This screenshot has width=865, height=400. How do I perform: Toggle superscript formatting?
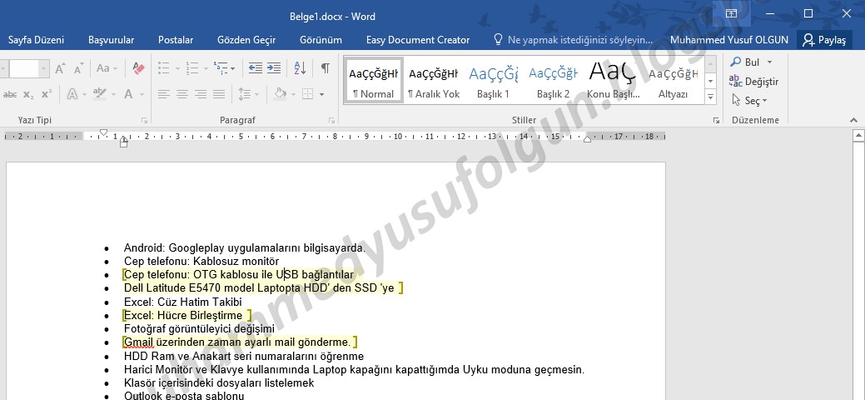coord(47,94)
